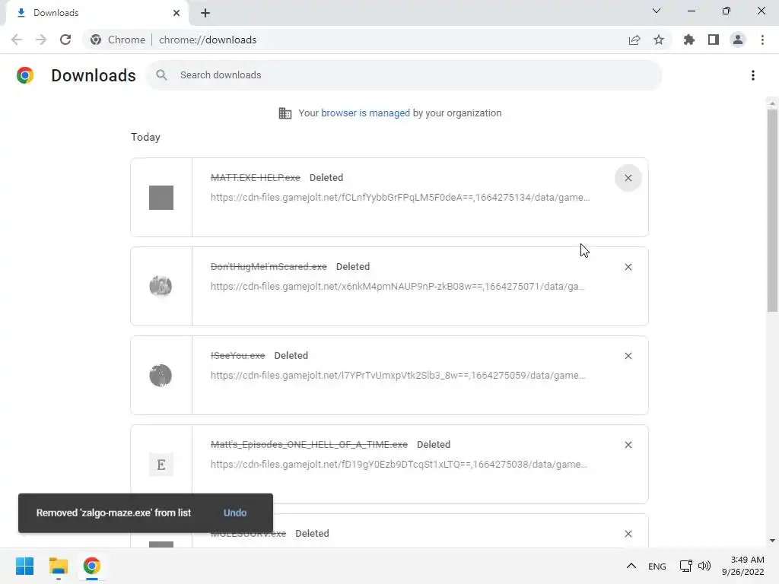Bookmark this tab with the star icon

point(659,40)
